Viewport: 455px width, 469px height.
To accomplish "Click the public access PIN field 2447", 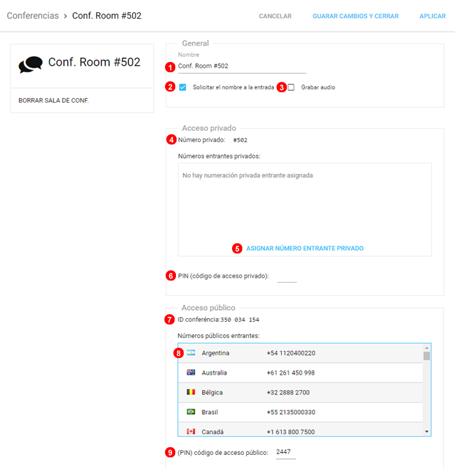I will tap(285, 453).
